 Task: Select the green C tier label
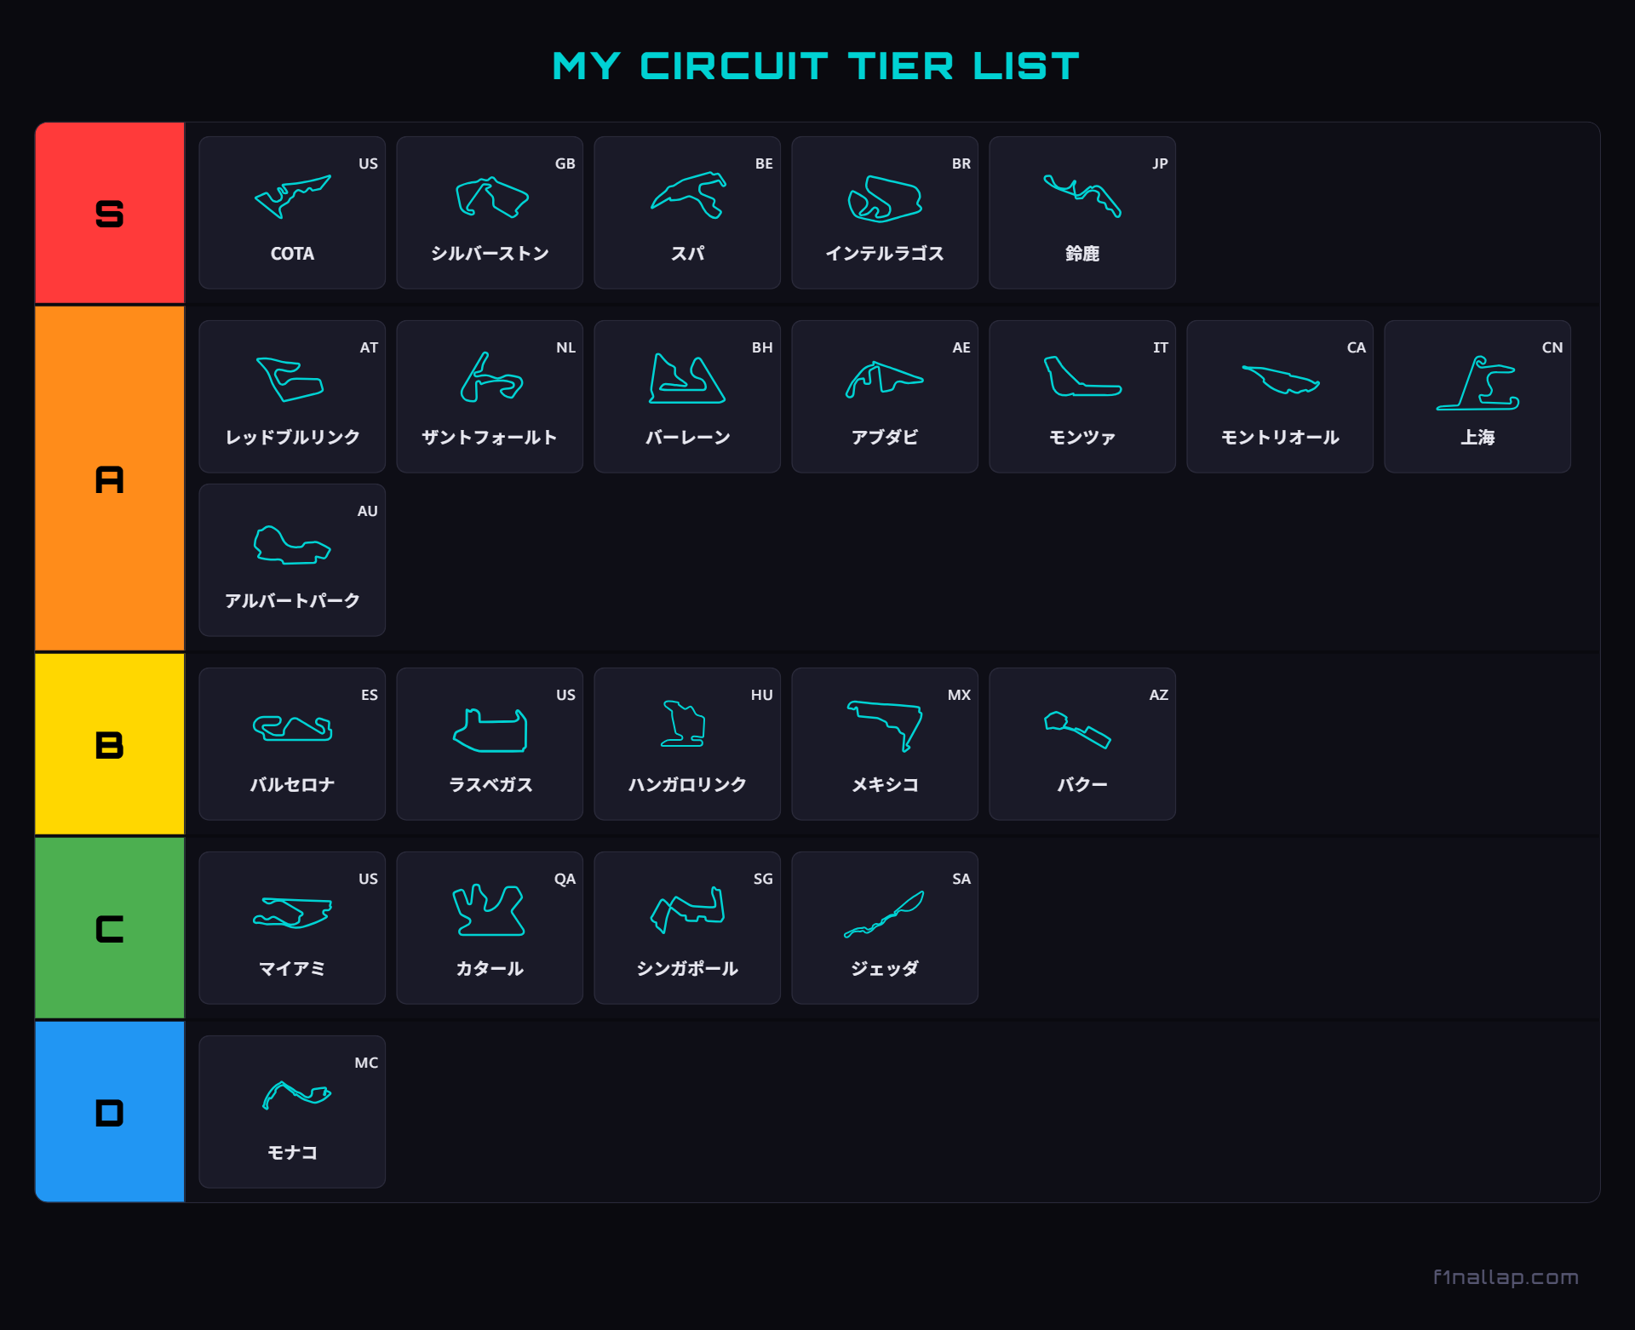point(110,929)
